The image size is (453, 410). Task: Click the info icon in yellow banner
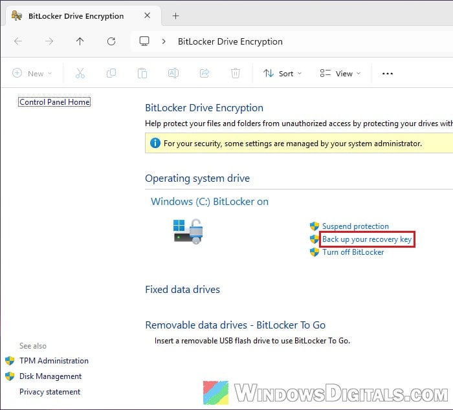(x=155, y=143)
